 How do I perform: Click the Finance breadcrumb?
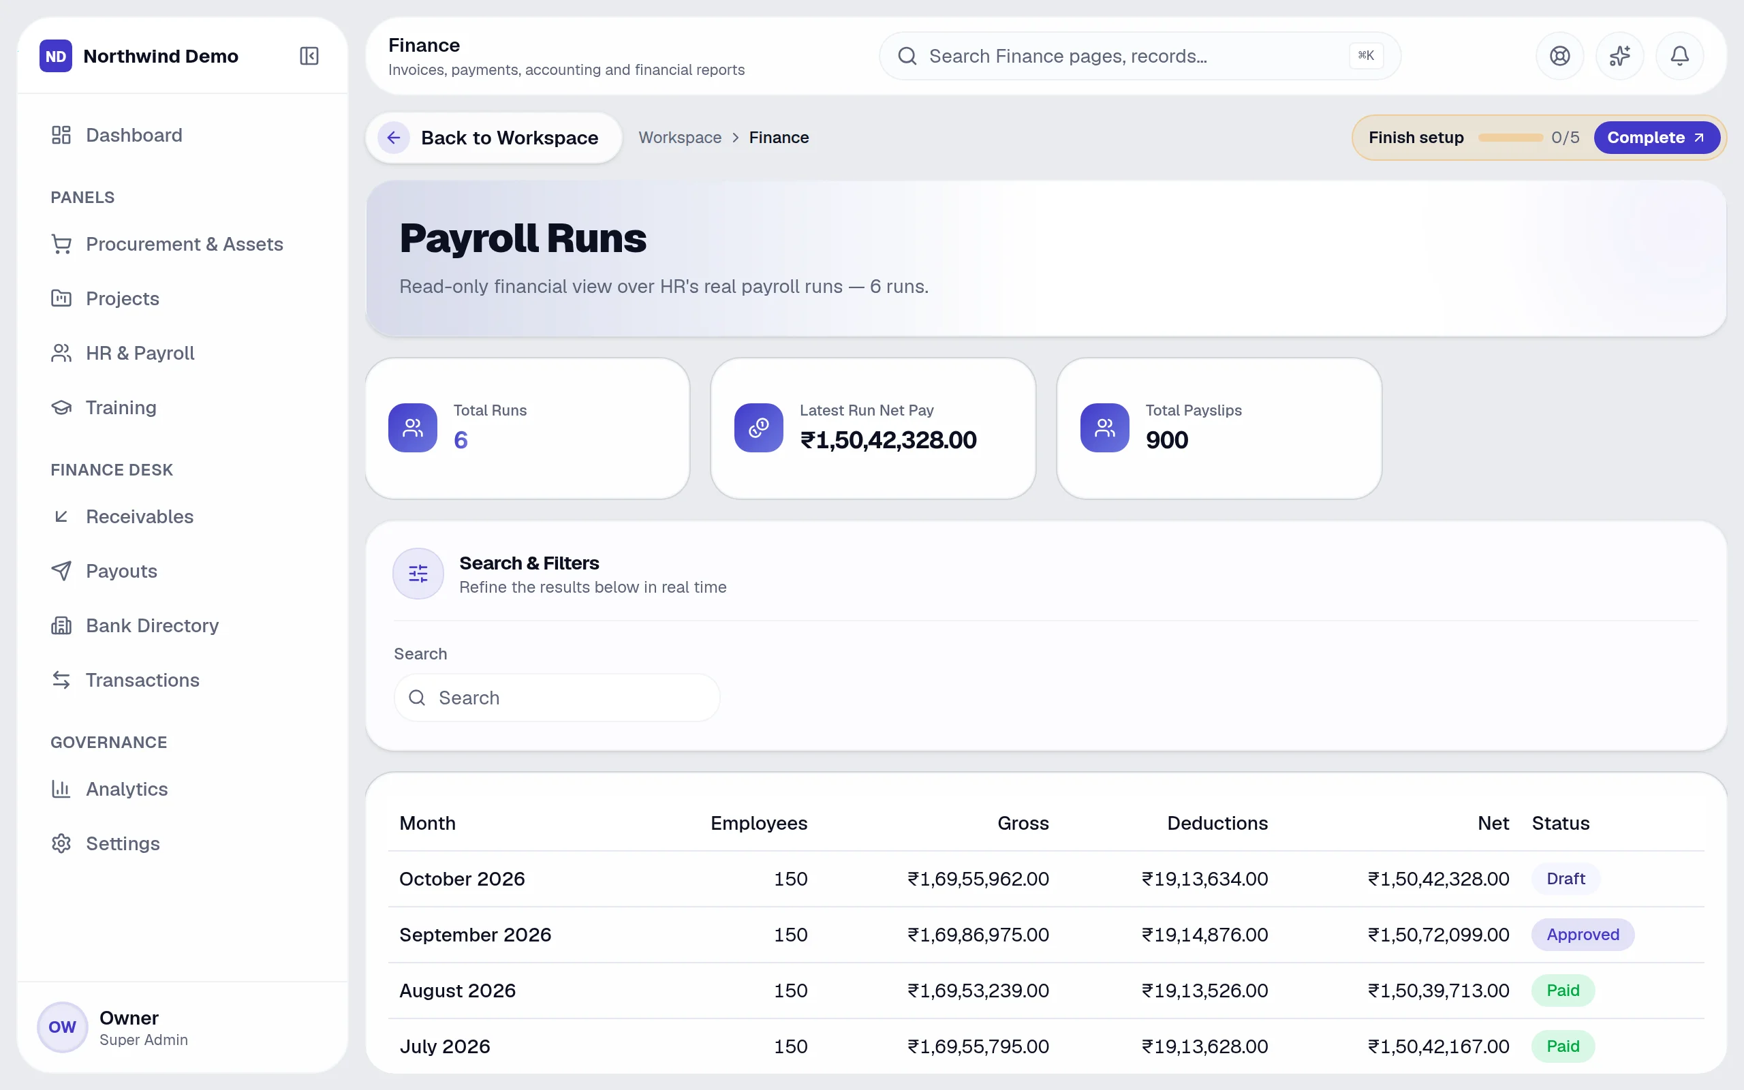(778, 138)
